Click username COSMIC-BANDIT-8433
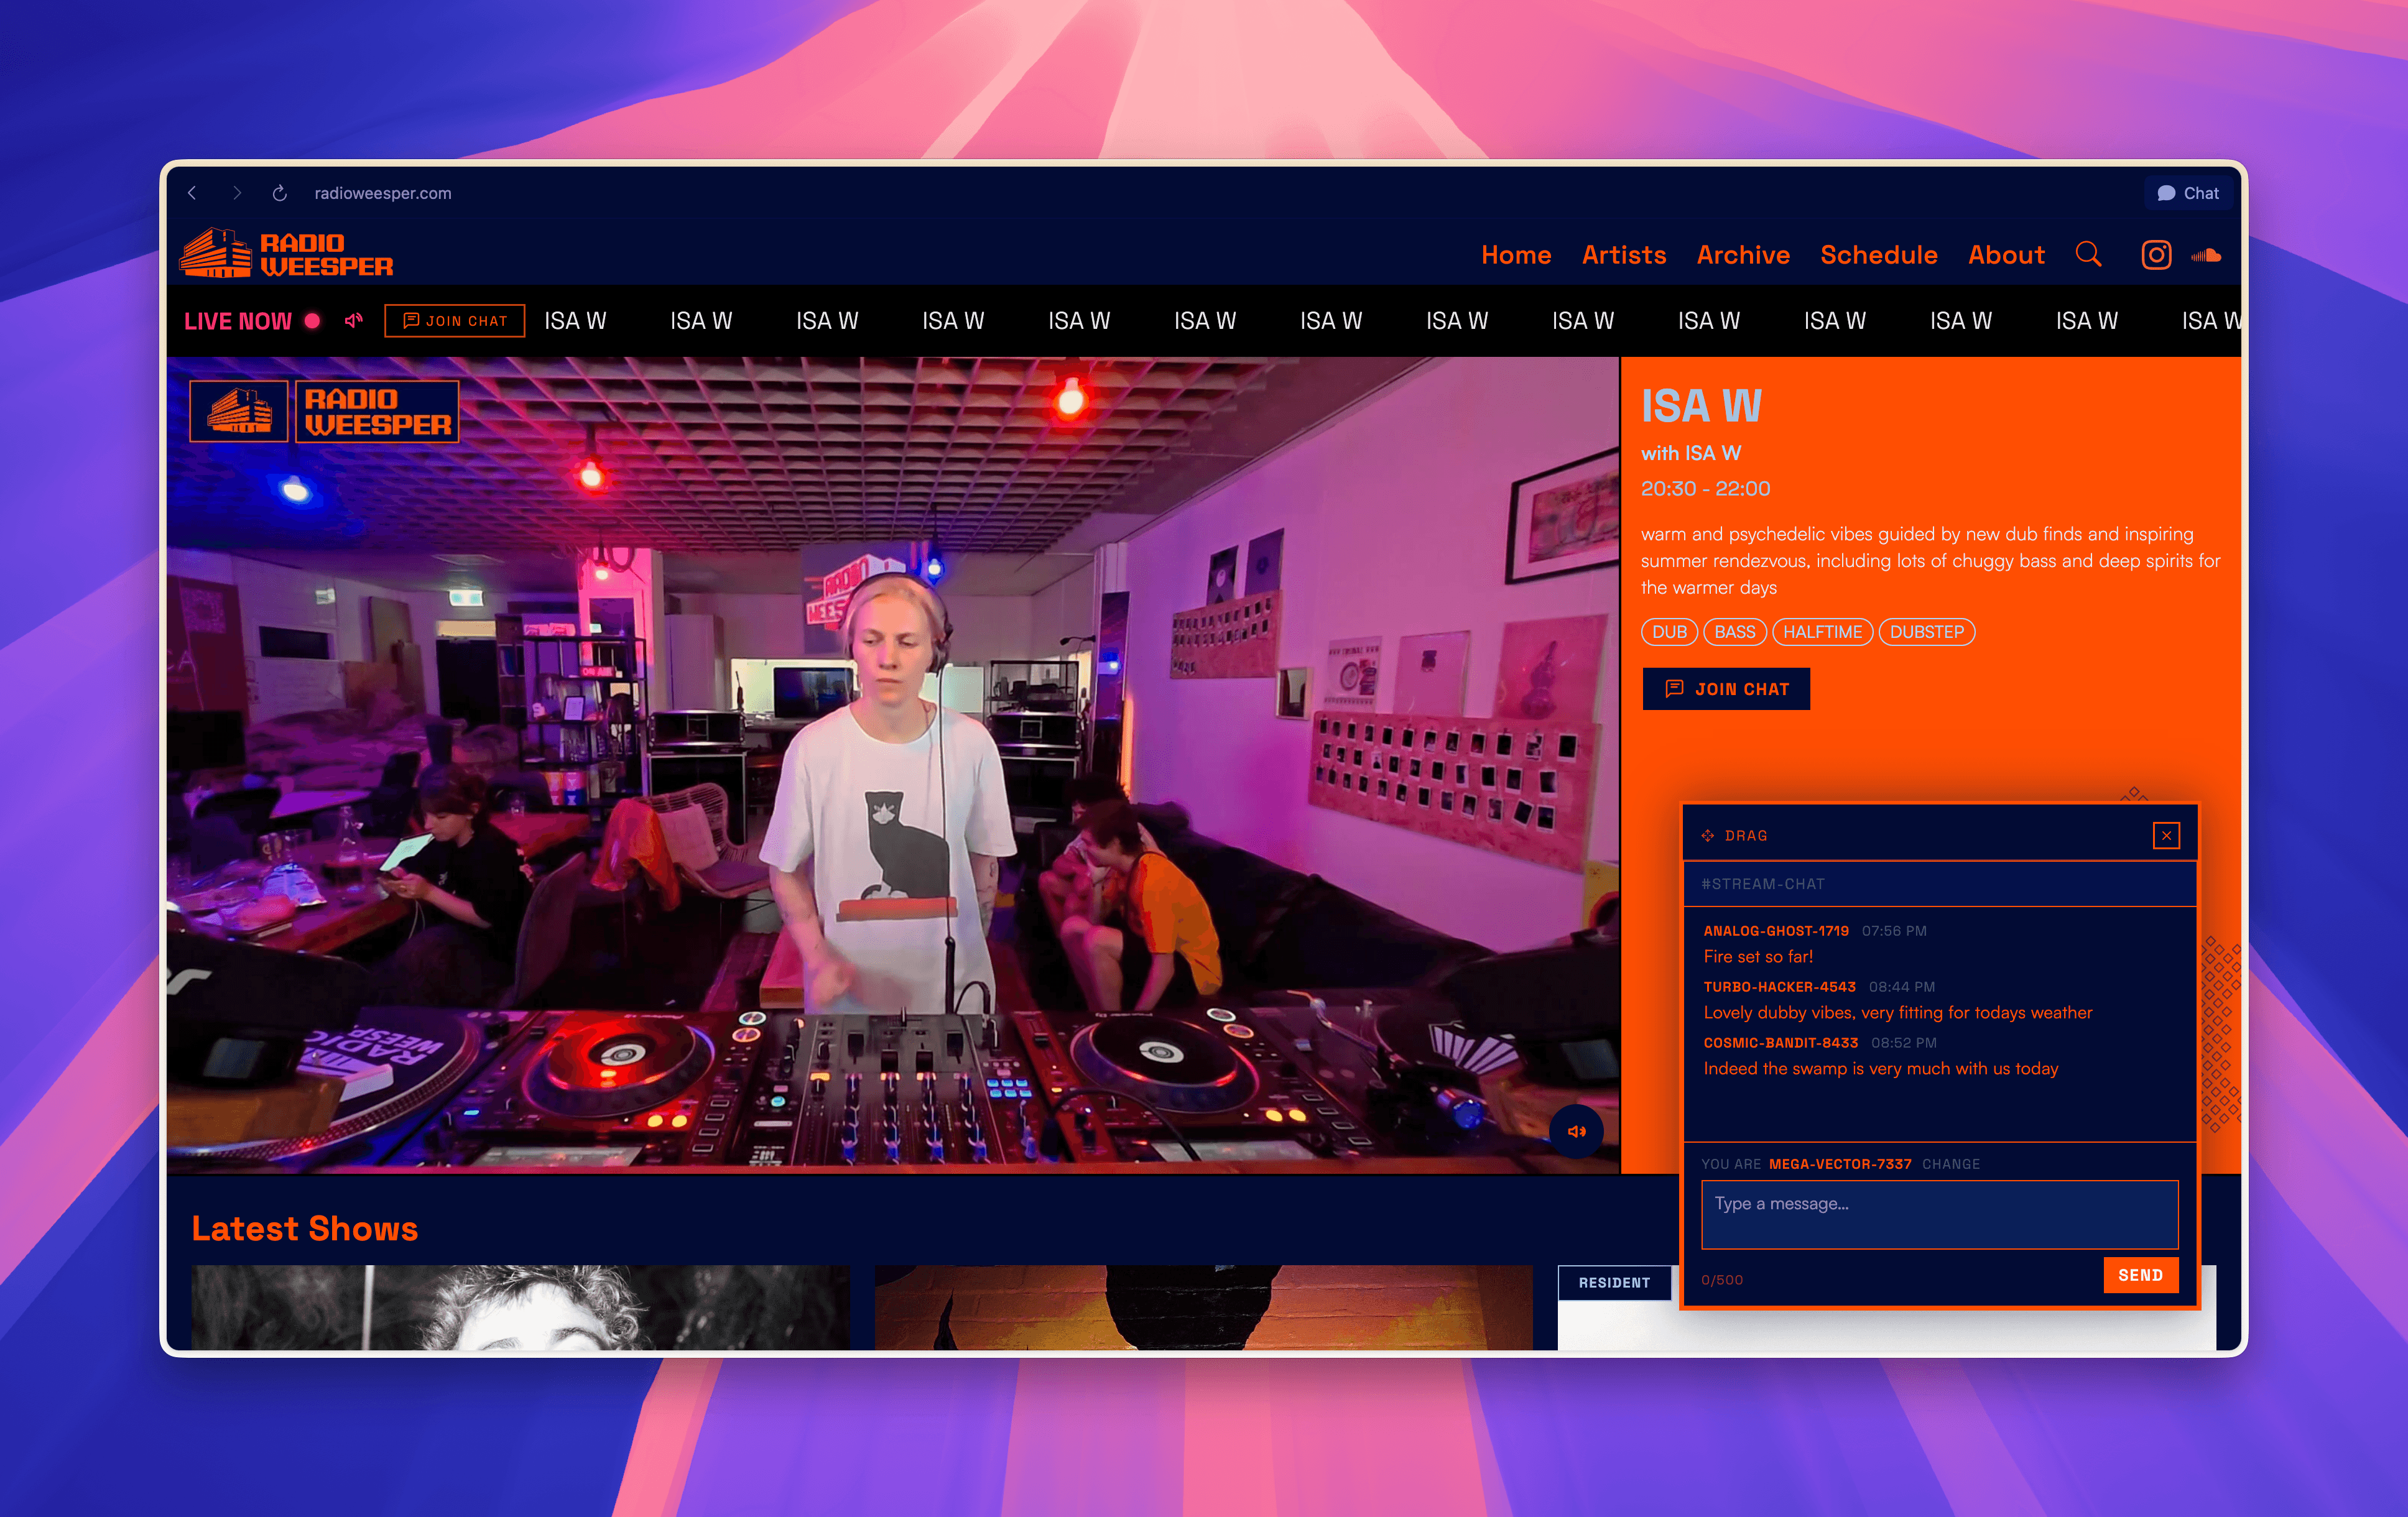This screenshot has width=2408, height=1517. [1780, 1043]
